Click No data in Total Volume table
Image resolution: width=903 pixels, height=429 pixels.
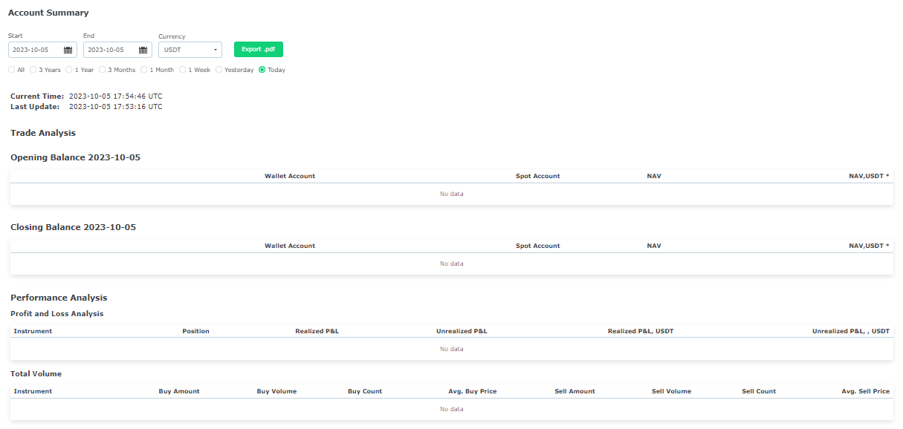point(451,409)
